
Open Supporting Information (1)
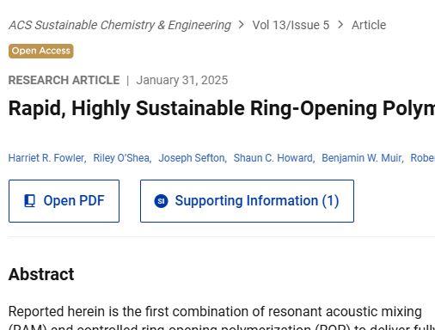pos(247,201)
